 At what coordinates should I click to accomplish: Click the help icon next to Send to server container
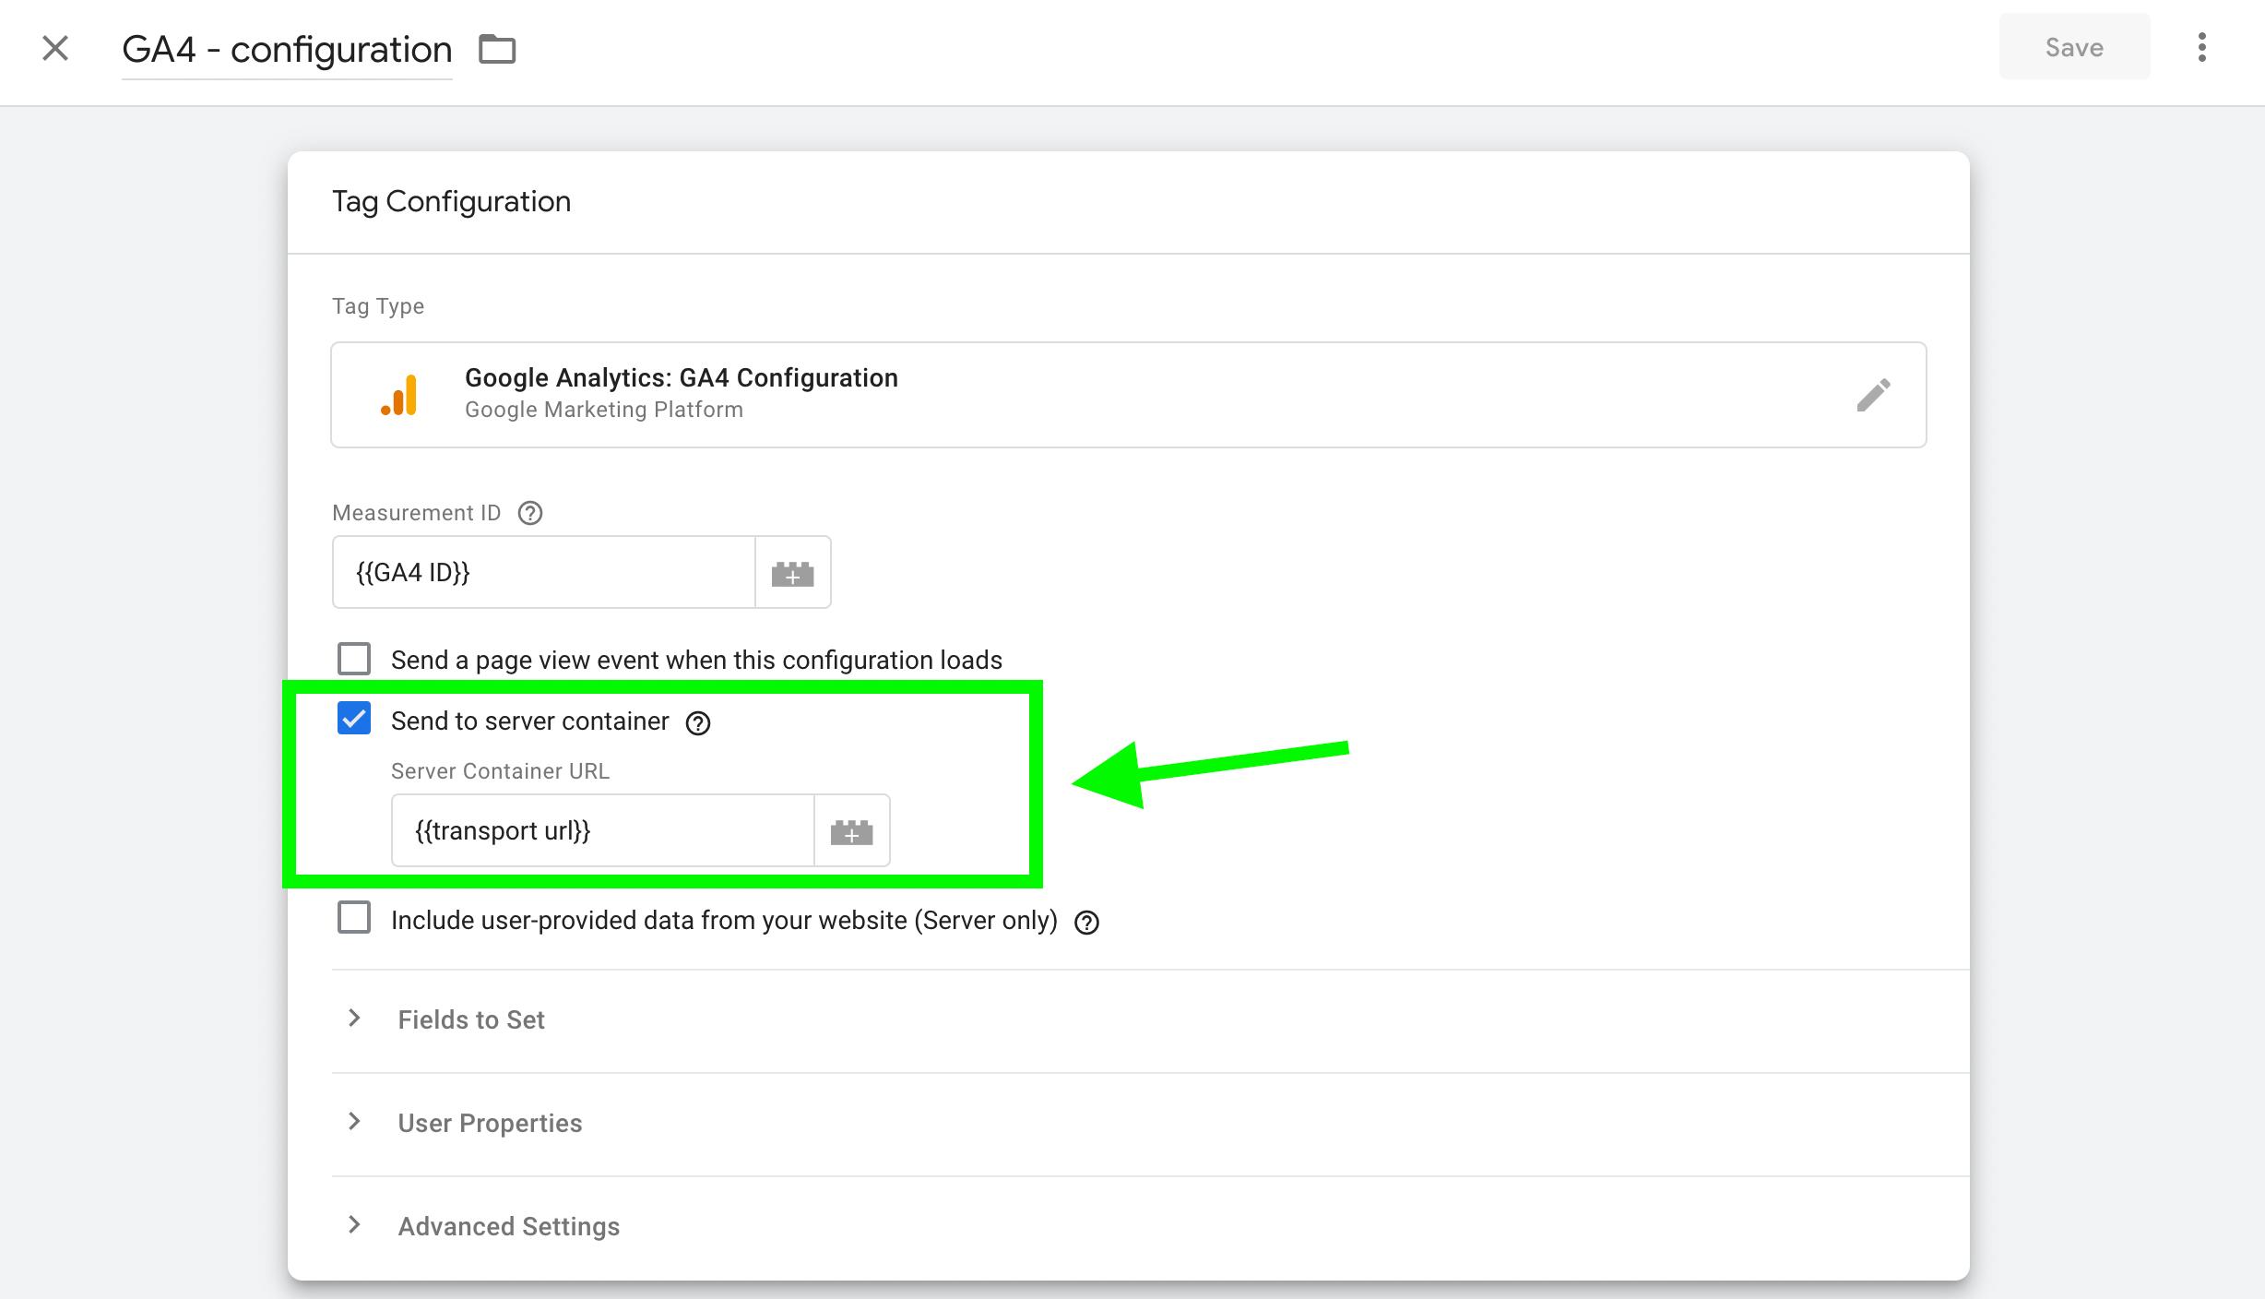[x=698, y=723]
